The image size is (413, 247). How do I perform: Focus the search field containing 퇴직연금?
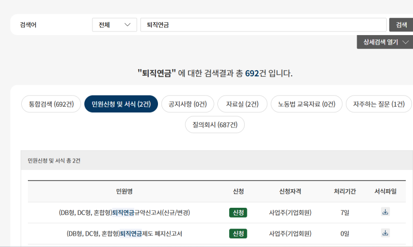pyautogui.click(x=263, y=25)
